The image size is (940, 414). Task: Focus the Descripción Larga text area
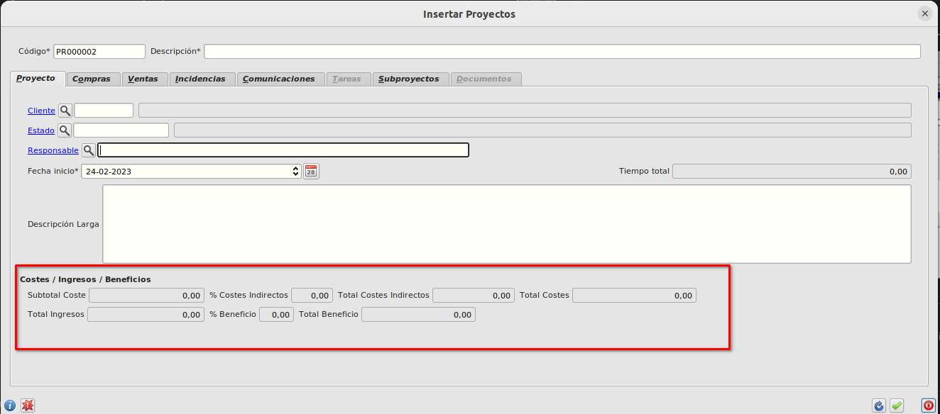tap(507, 224)
